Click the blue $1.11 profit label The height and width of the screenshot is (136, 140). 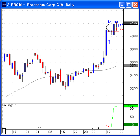click(113, 22)
